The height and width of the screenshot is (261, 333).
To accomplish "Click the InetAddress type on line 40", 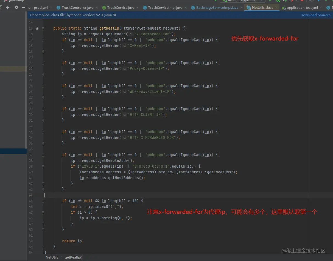I will [x=92, y=172].
